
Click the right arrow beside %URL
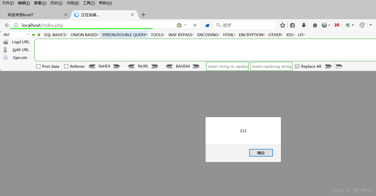click(x=155, y=66)
